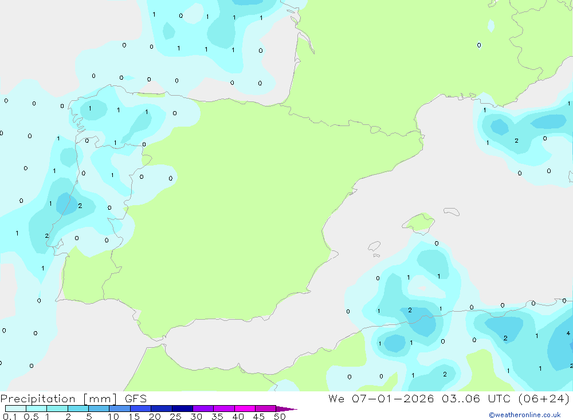Click the legend label '40'

(238, 417)
